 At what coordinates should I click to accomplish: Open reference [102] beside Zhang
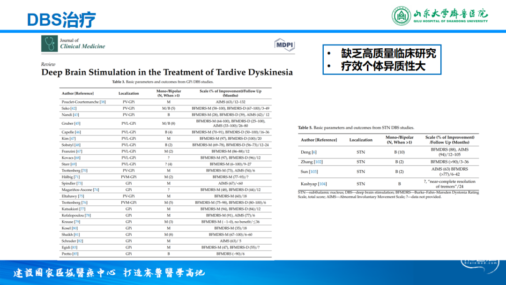(x=318, y=162)
